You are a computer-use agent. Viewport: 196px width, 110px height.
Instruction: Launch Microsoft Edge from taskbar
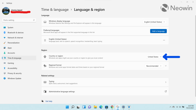coord(101,107)
